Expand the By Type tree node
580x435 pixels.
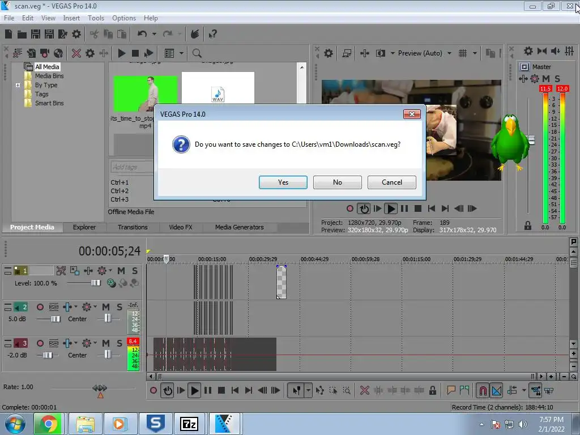point(18,85)
